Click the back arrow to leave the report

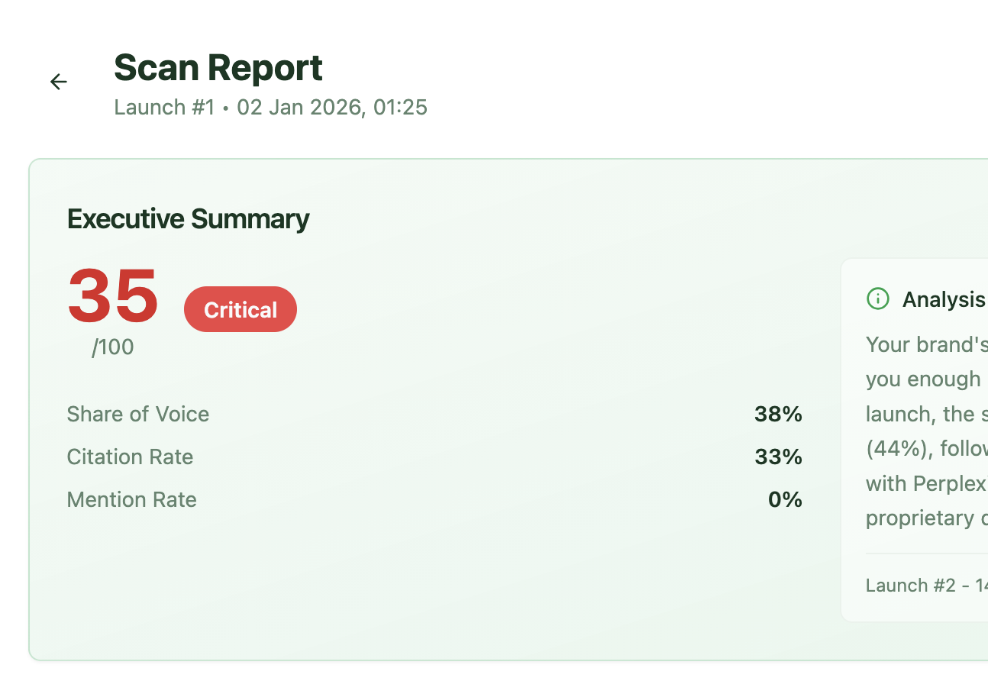pyautogui.click(x=58, y=82)
